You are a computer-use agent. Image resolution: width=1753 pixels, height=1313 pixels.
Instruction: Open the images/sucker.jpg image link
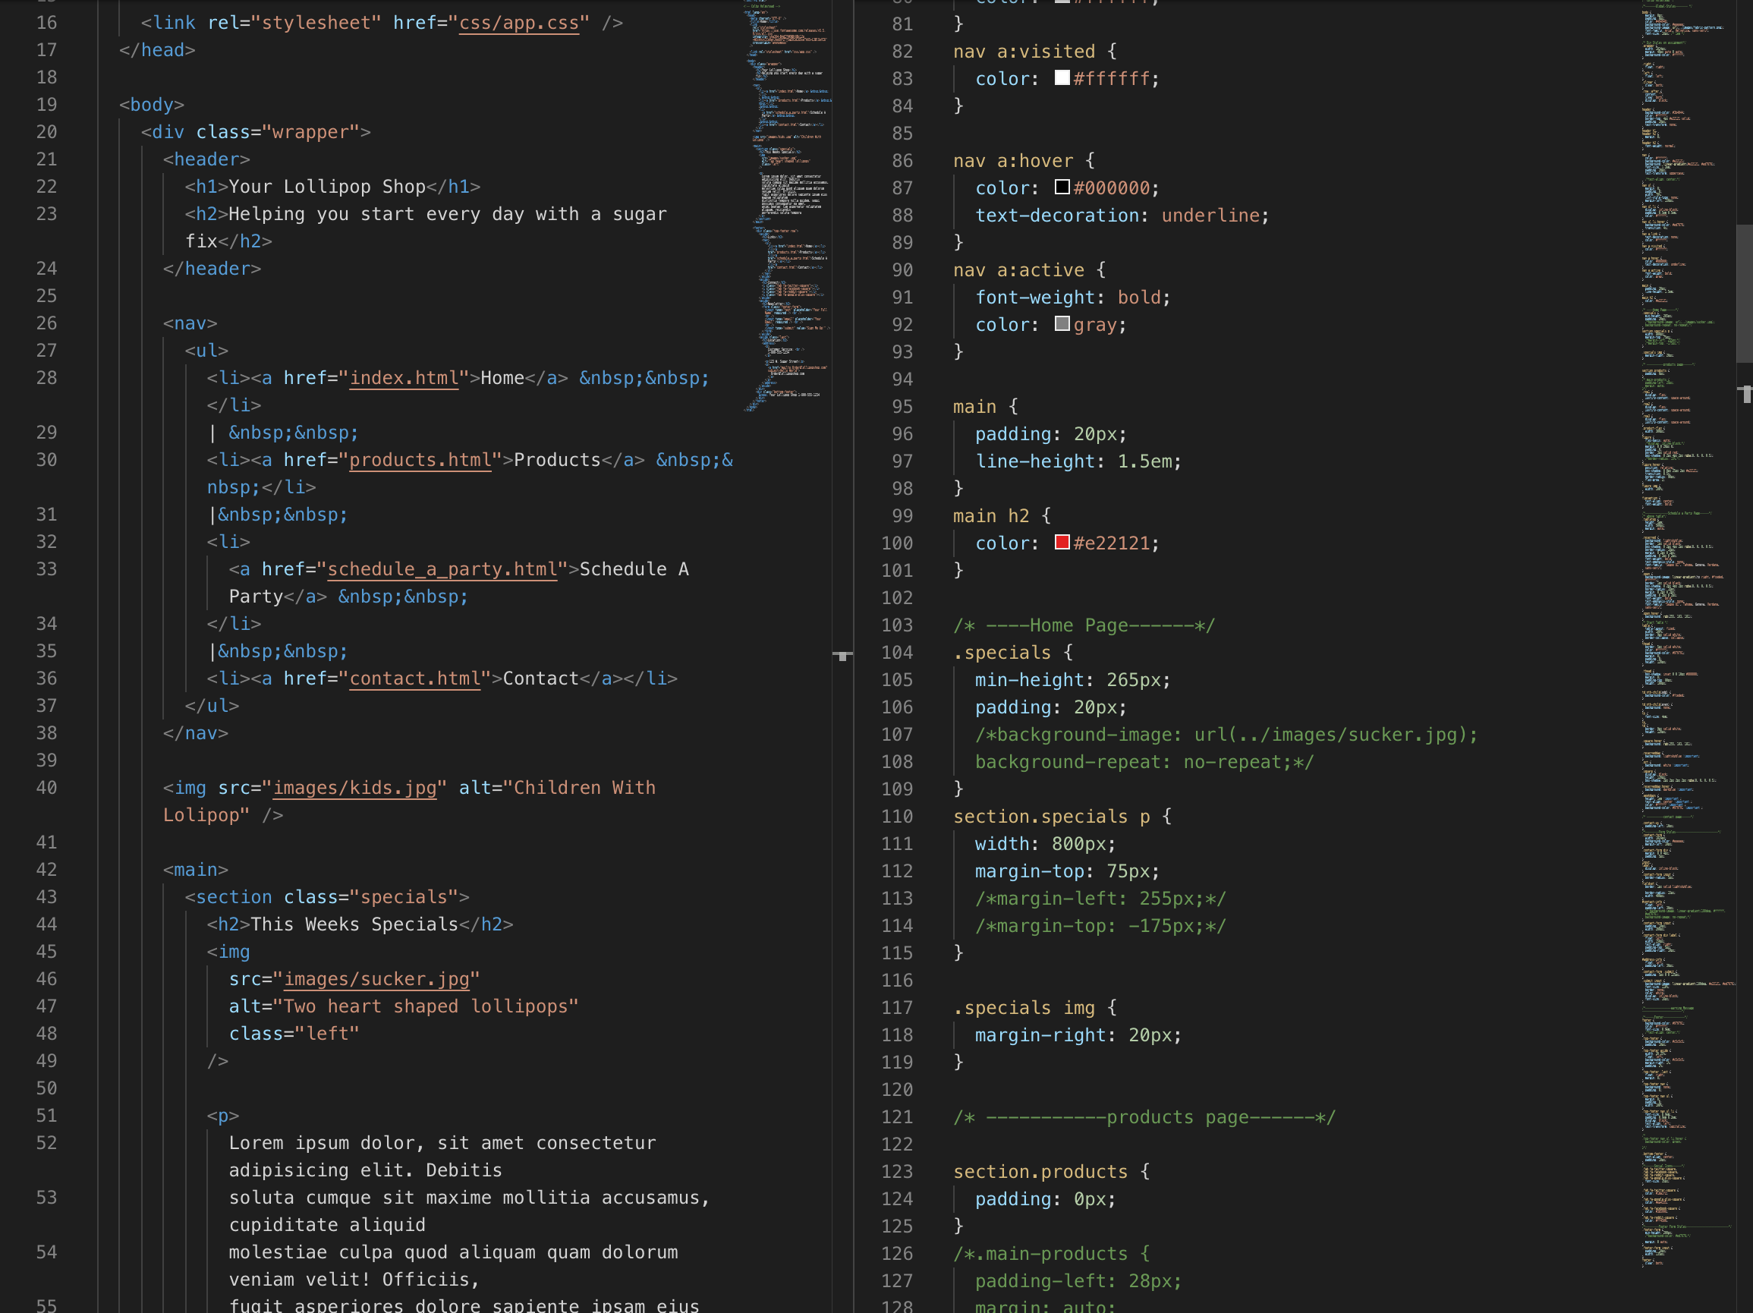click(x=378, y=978)
